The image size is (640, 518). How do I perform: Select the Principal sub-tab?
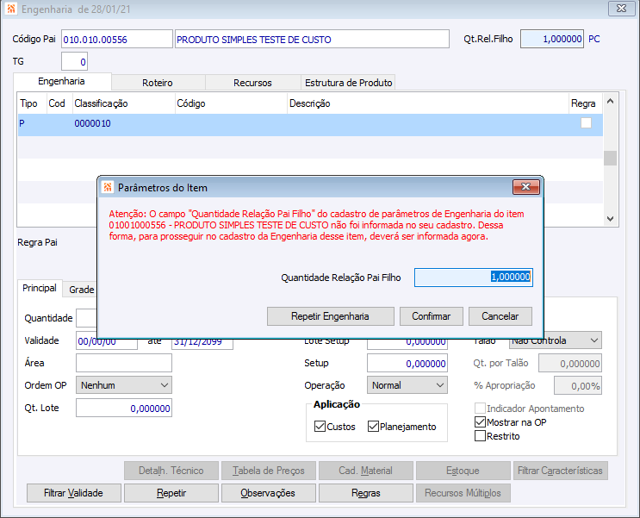(40, 288)
